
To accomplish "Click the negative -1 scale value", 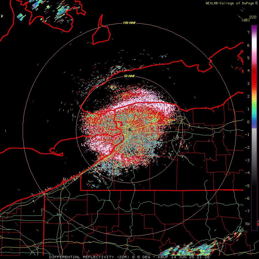I will [247, 135].
